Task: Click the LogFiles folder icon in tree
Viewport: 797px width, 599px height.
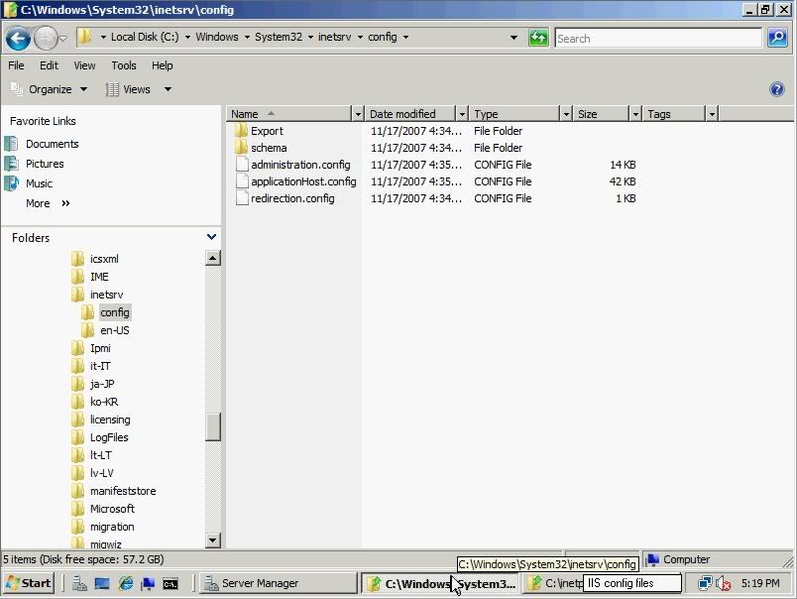Action: click(77, 437)
